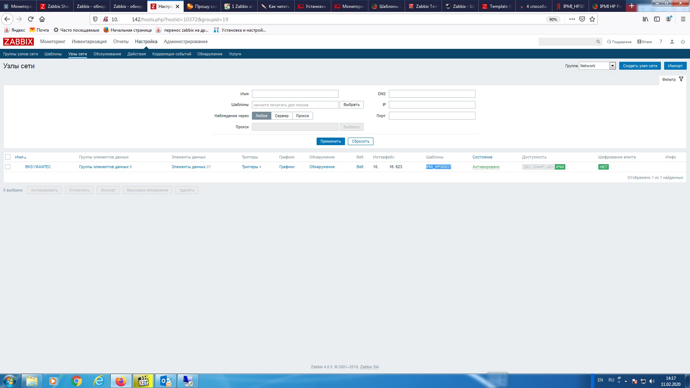The image size is (690, 388).
Task: Go back with the browser back arrow
Action: 7,19
